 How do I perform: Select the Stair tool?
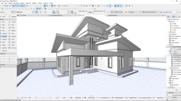(x=3, y=31)
